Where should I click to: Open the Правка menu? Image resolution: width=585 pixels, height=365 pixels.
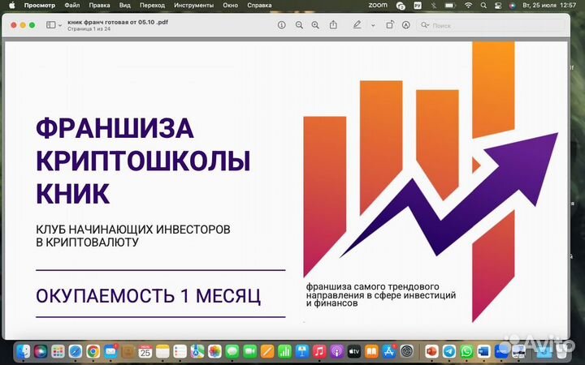[99, 5]
